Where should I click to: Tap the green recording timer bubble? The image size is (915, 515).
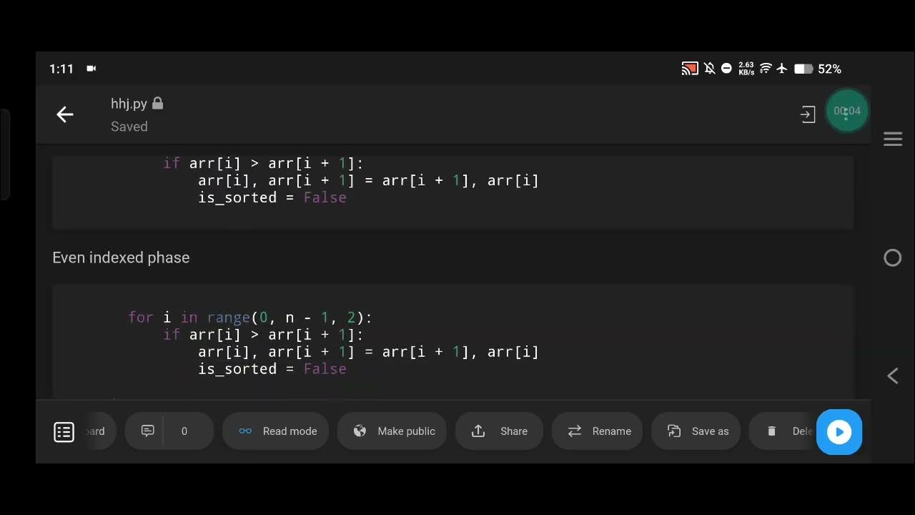pyautogui.click(x=847, y=111)
